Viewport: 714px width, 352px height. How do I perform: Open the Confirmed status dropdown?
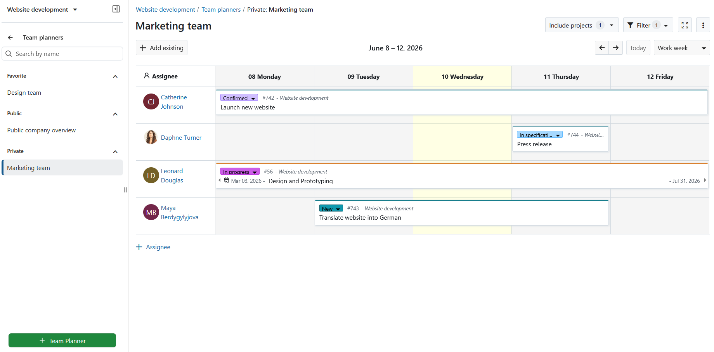pos(239,98)
